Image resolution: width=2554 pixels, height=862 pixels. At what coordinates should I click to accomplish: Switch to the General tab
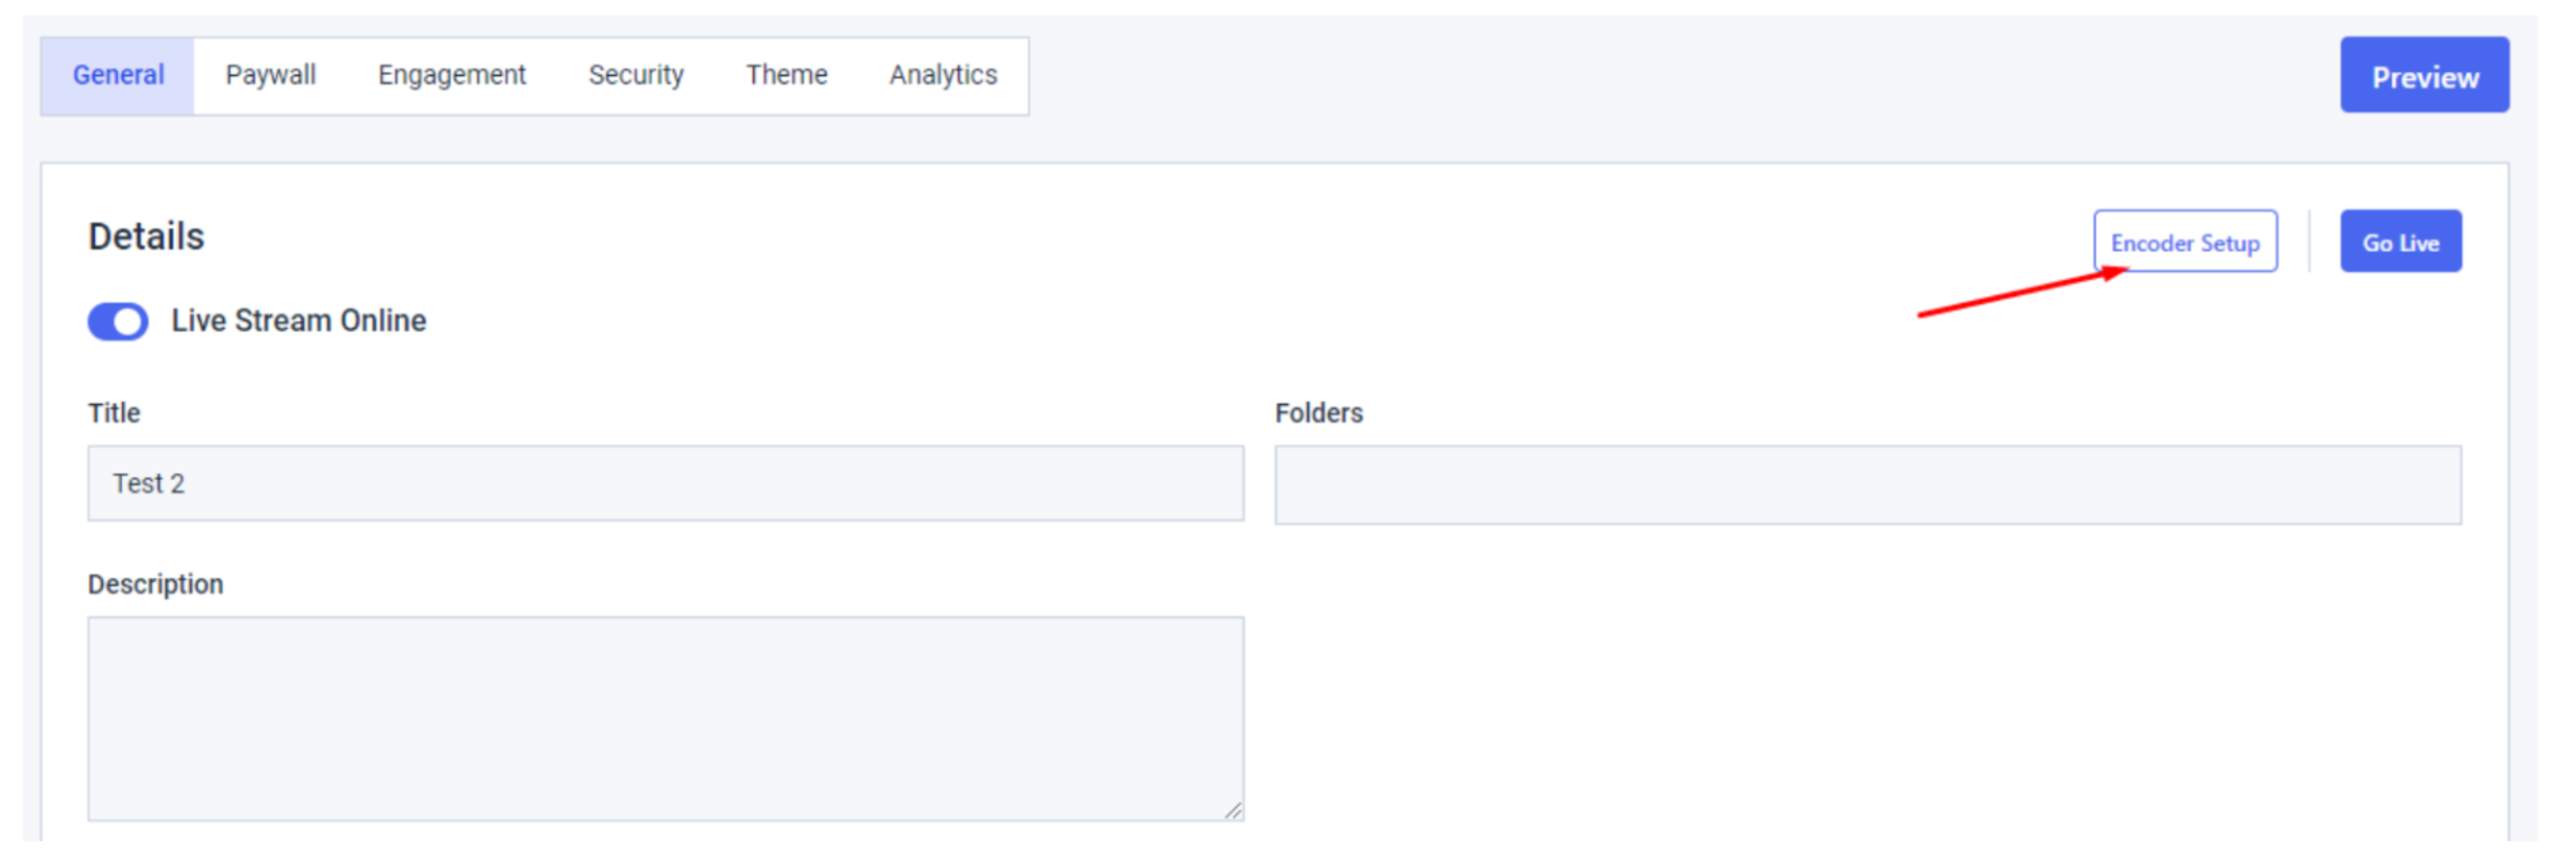click(118, 75)
